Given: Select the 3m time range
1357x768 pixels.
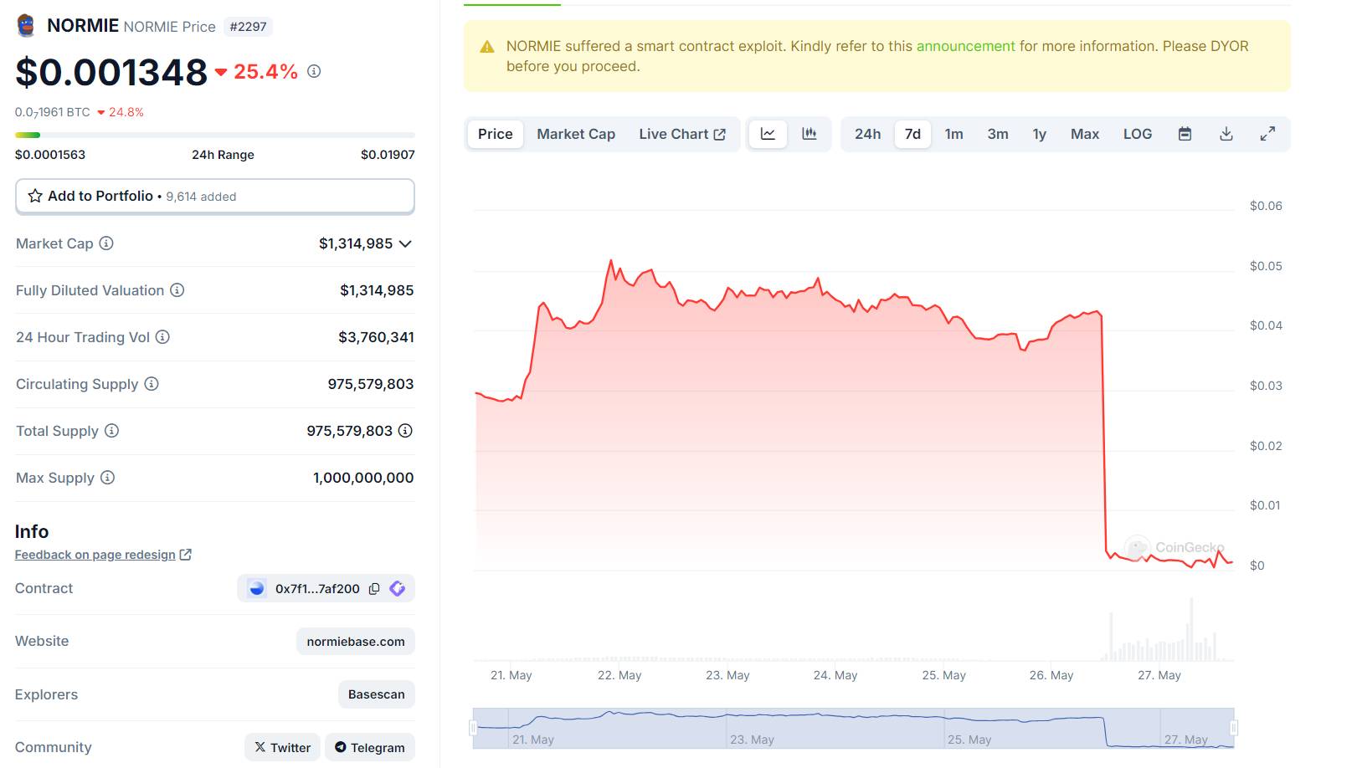Looking at the screenshot, I should pos(998,134).
